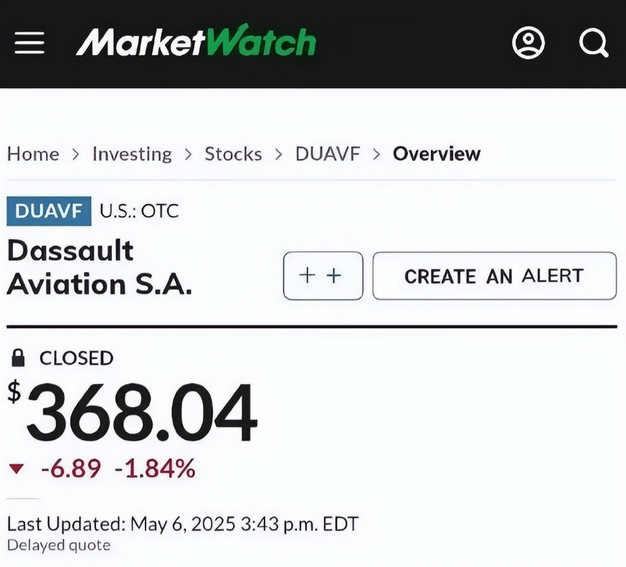Click the CLOSED market status text

(76, 357)
